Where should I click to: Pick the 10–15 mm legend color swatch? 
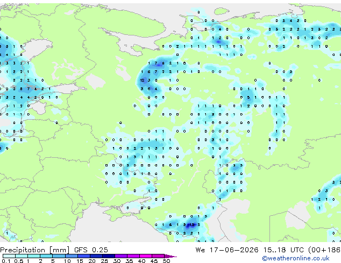(x=72, y=256)
